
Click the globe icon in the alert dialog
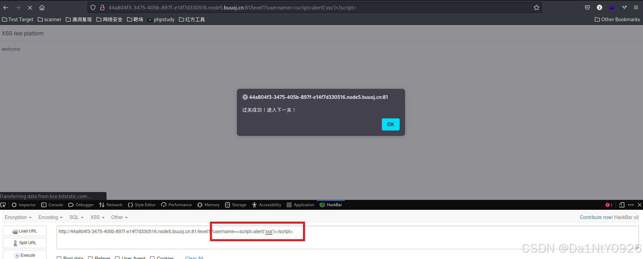point(245,97)
